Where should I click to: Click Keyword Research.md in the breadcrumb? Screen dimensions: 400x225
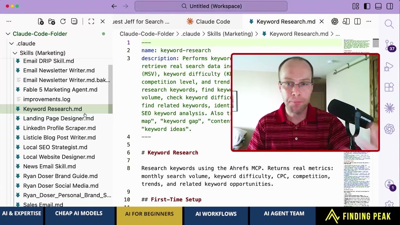click(299, 34)
